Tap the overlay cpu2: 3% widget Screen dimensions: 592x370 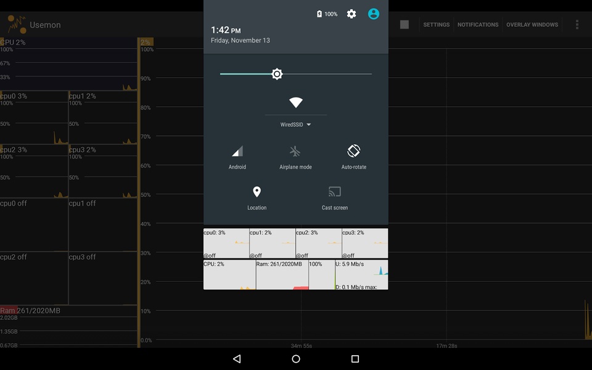pos(319,243)
